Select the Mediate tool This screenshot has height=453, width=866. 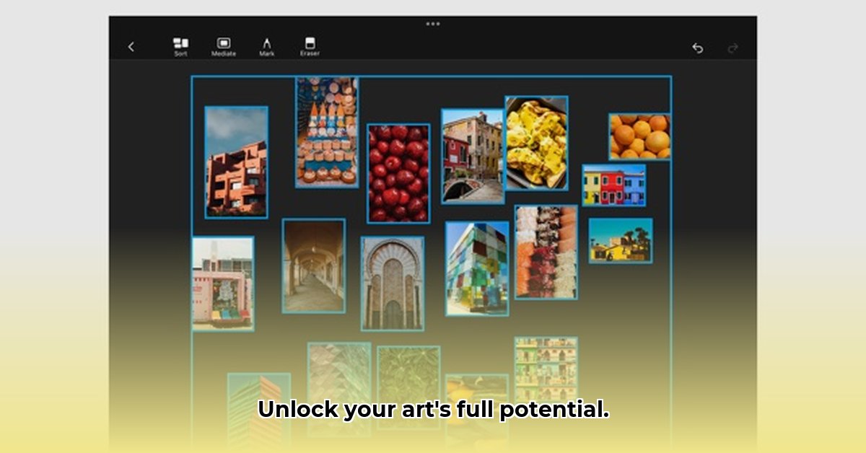(x=223, y=47)
